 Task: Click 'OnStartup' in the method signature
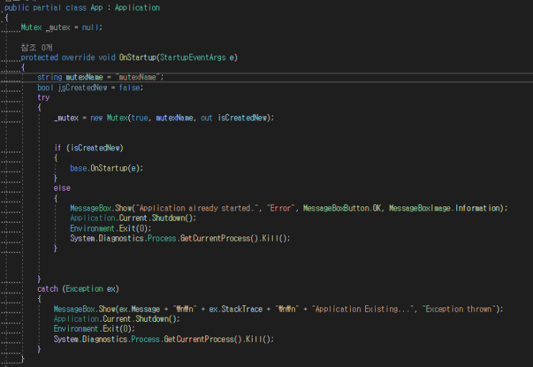(x=137, y=57)
